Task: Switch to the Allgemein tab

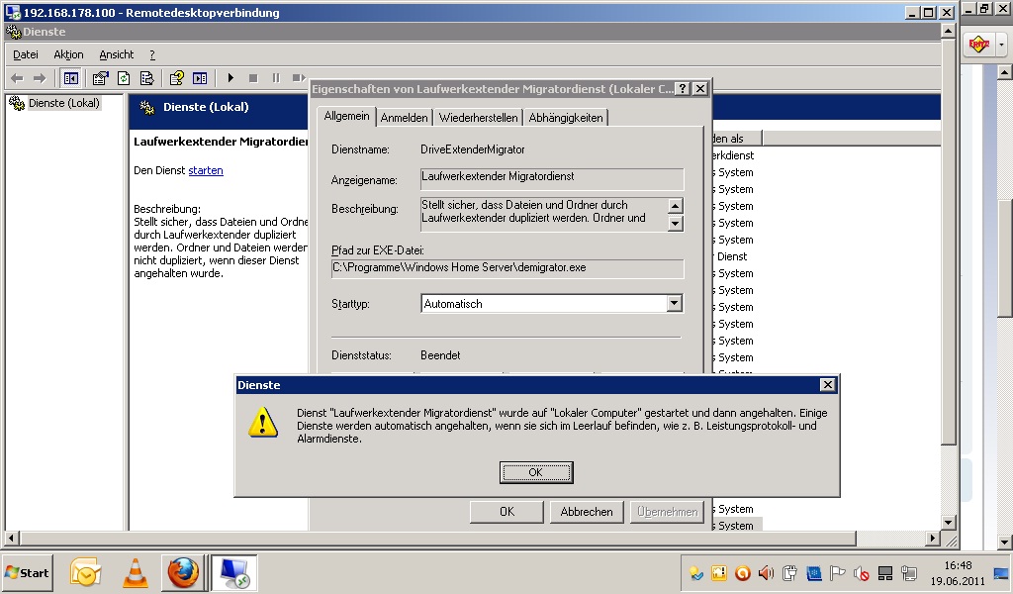Action: tap(346, 116)
